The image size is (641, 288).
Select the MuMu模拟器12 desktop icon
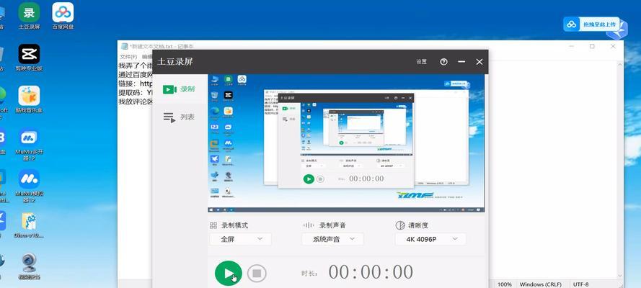pyautogui.click(x=29, y=186)
